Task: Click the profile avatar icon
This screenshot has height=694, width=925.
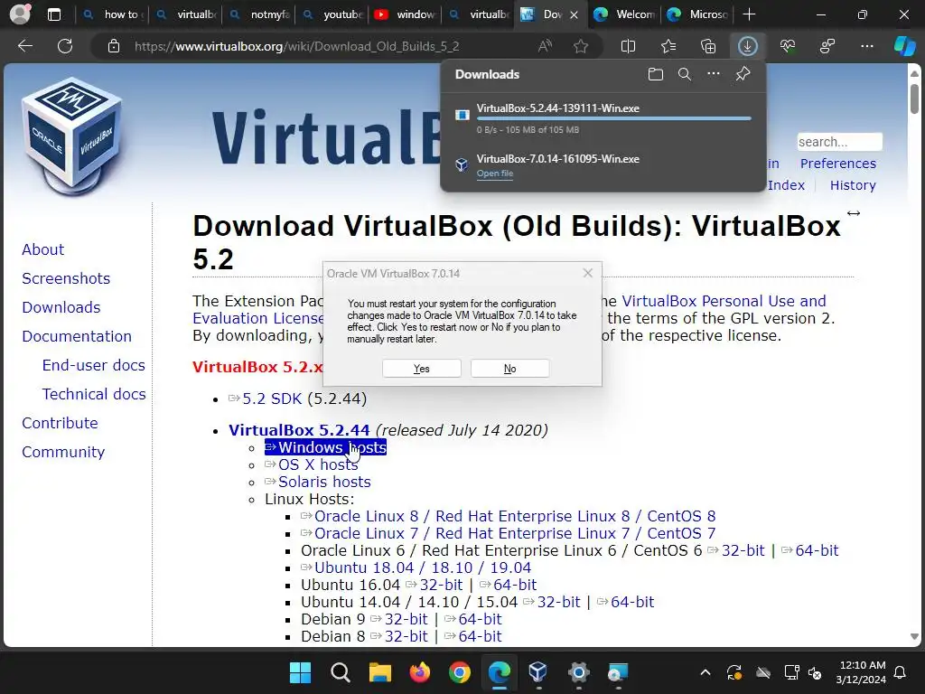Action: coord(20,14)
